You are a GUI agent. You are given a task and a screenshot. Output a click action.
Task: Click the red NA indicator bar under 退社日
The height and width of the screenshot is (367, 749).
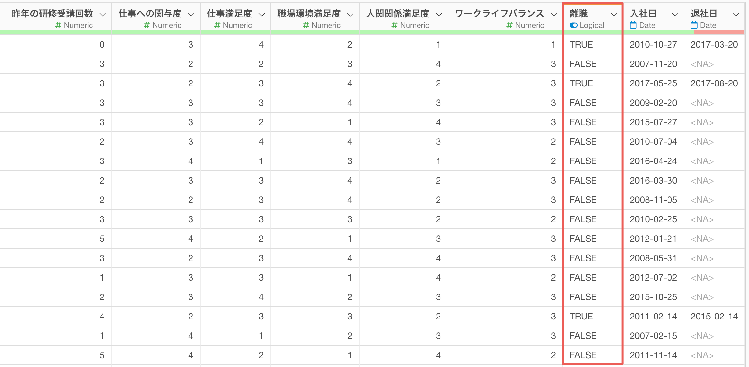[719, 32]
